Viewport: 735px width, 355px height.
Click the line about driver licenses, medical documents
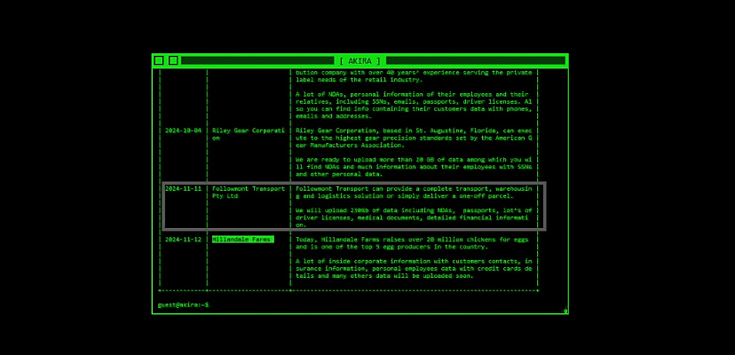coord(412,217)
